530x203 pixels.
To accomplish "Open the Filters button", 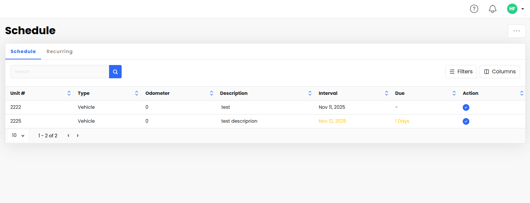I will click(x=461, y=72).
